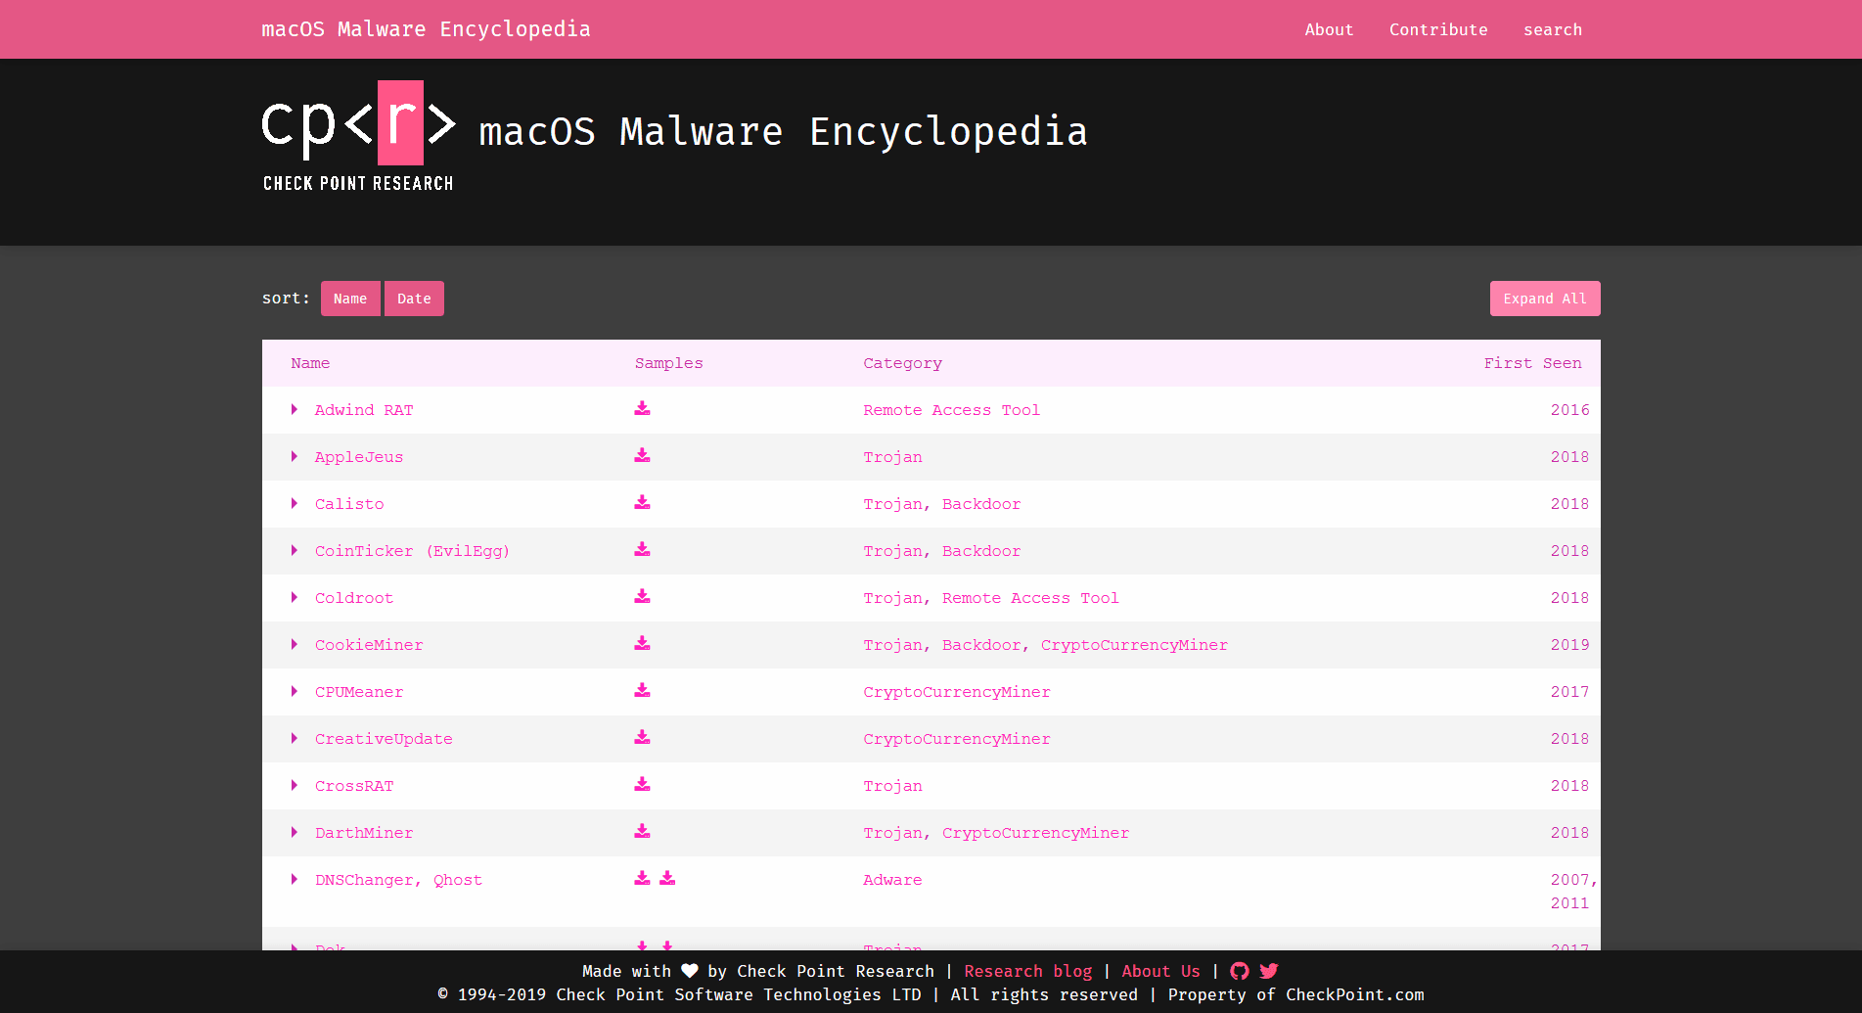
Task: Open the CPUMeaner entry name
Action: [359, 692]
